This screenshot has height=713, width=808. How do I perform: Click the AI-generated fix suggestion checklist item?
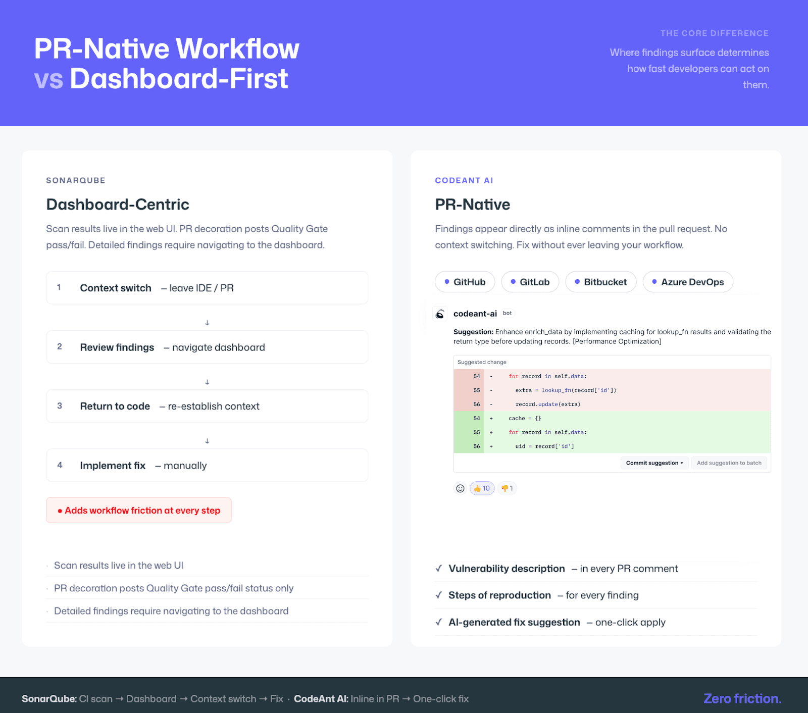coord(596,622)
